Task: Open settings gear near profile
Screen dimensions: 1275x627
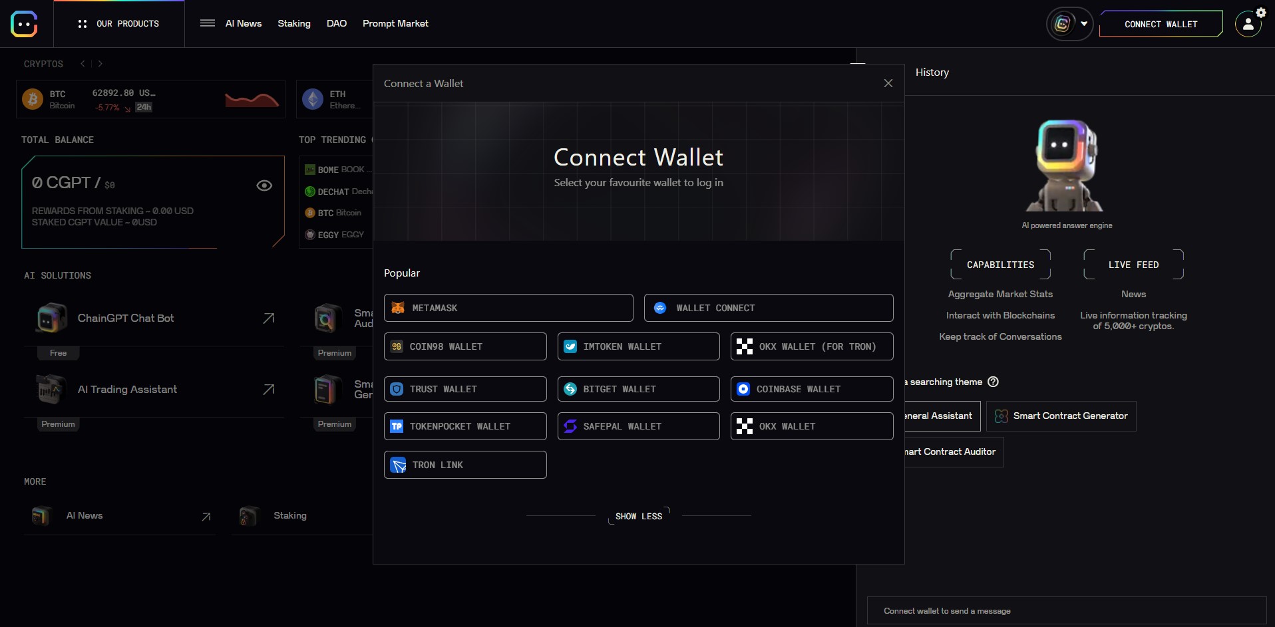Action: coord(1261,12)
